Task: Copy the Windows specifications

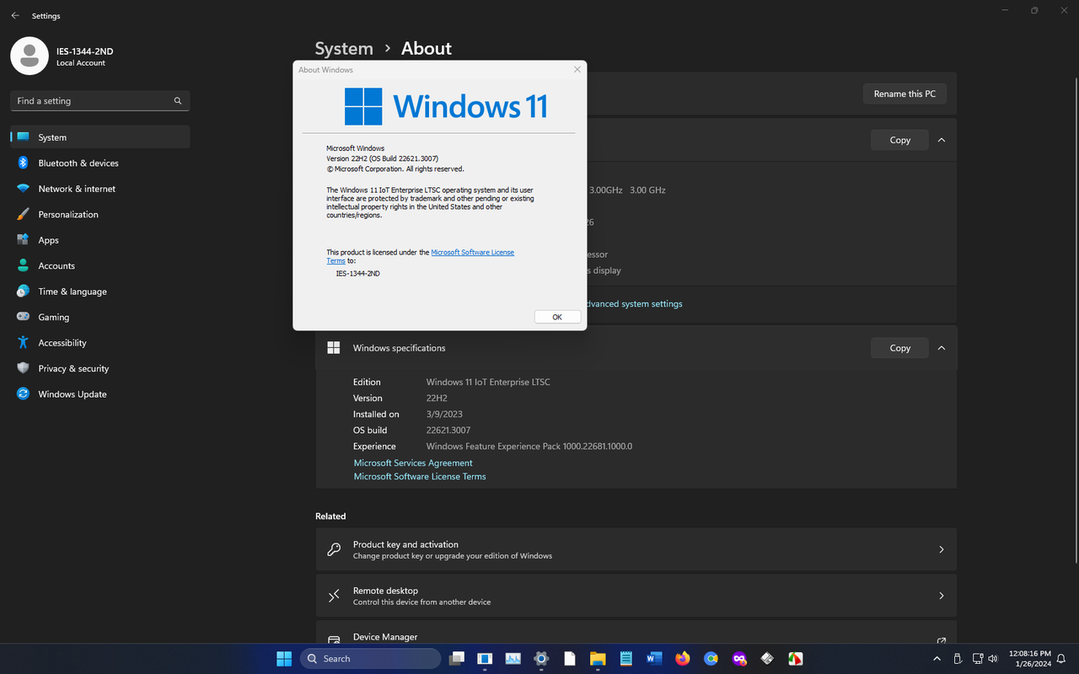Action: (x=899, y=348)
